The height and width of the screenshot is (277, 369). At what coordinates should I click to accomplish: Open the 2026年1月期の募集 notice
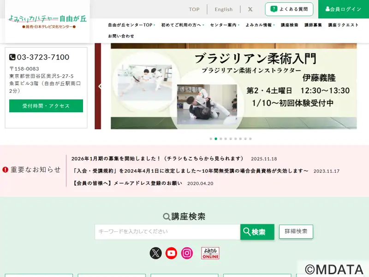click(x=157, y=158)
